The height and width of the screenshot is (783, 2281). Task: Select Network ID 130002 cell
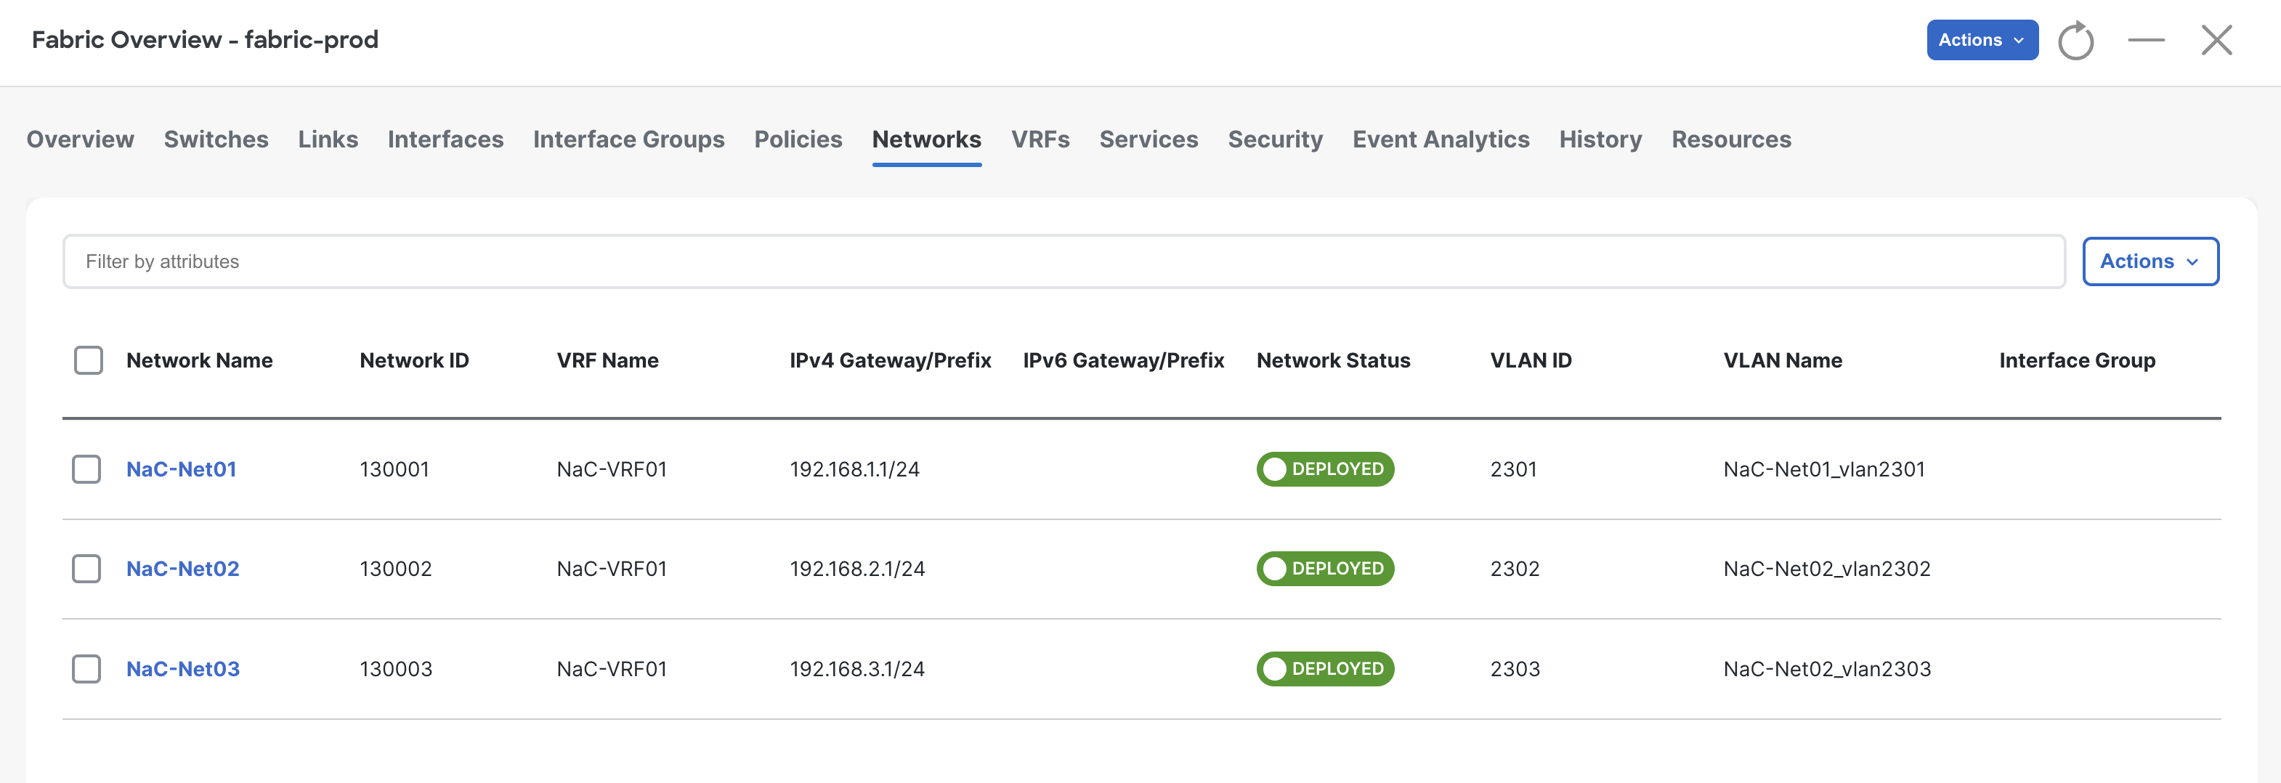(x=396, y=569)
